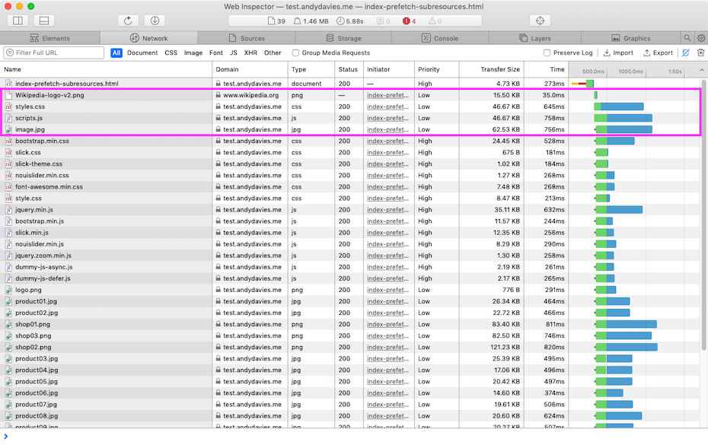This screenshot has width=708, height=445.
Task: Open the search magnifier tab icon
Action: [687, 38]
